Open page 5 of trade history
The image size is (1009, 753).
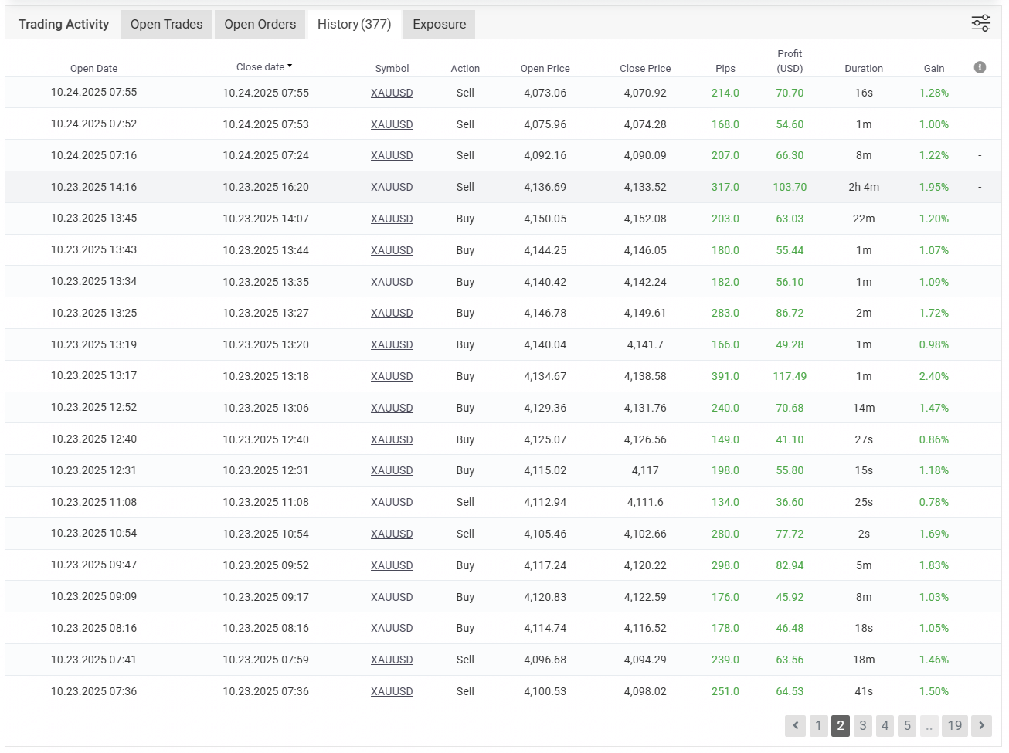(x=907, y=725)
